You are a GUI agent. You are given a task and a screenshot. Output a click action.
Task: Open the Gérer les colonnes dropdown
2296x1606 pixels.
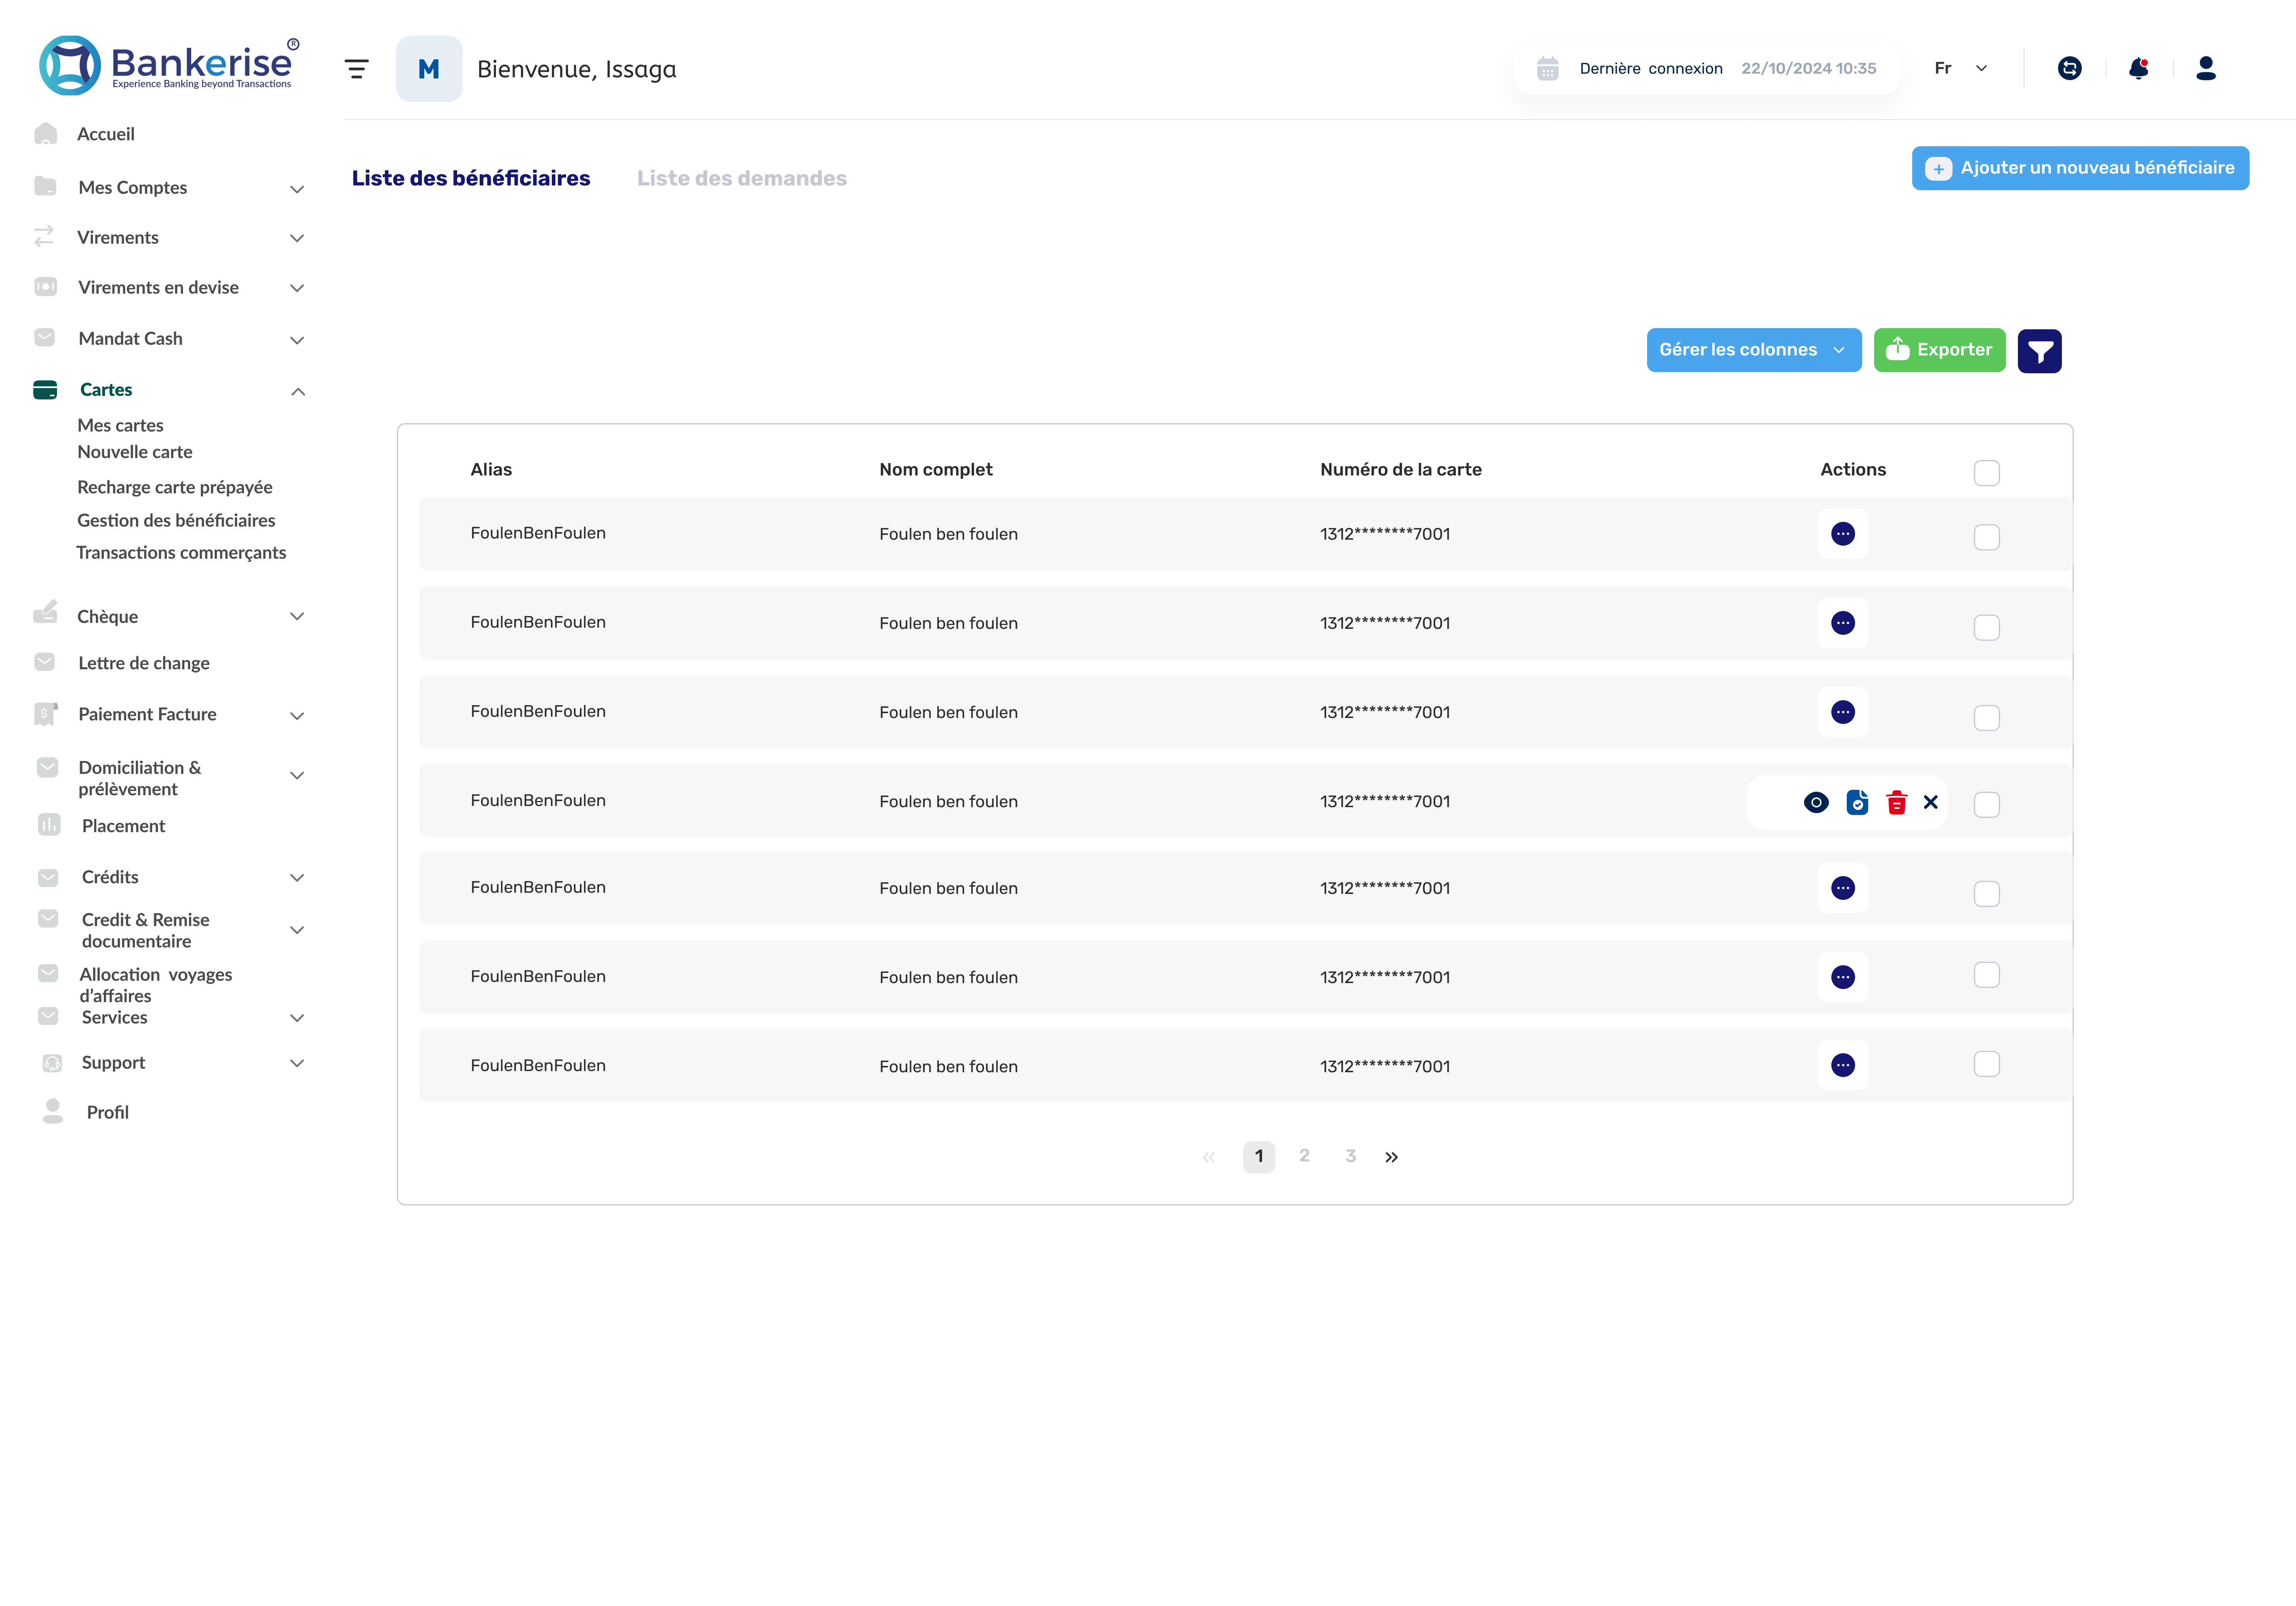[x=1754, y=350]
